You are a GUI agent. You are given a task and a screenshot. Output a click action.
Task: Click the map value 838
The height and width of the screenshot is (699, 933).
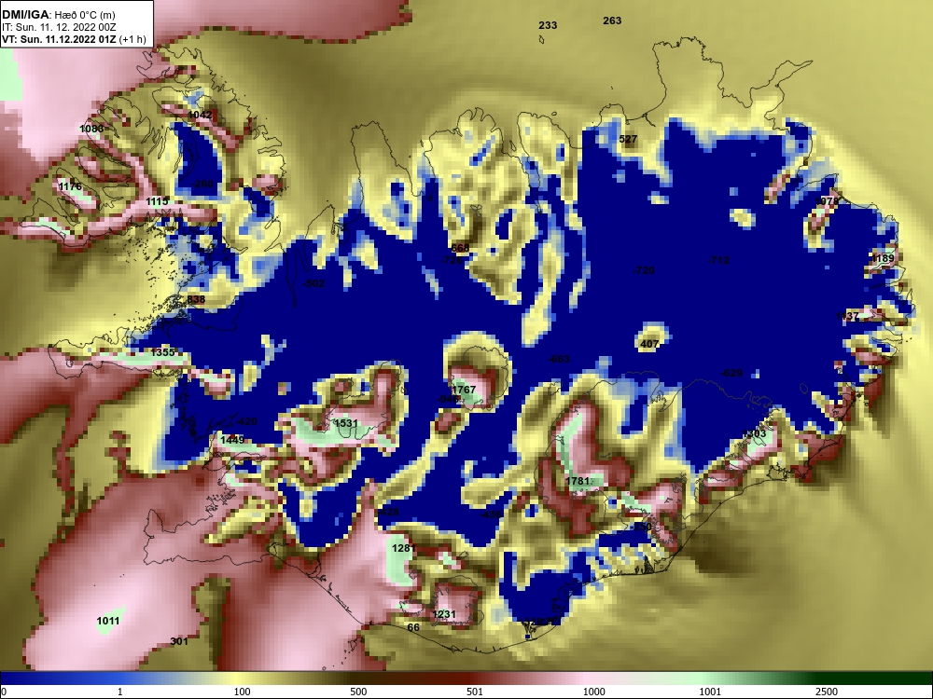pyautogui.click(x=196, y=299)
